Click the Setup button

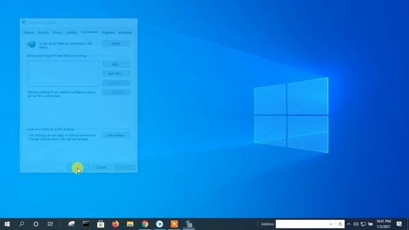coord(116,43)
